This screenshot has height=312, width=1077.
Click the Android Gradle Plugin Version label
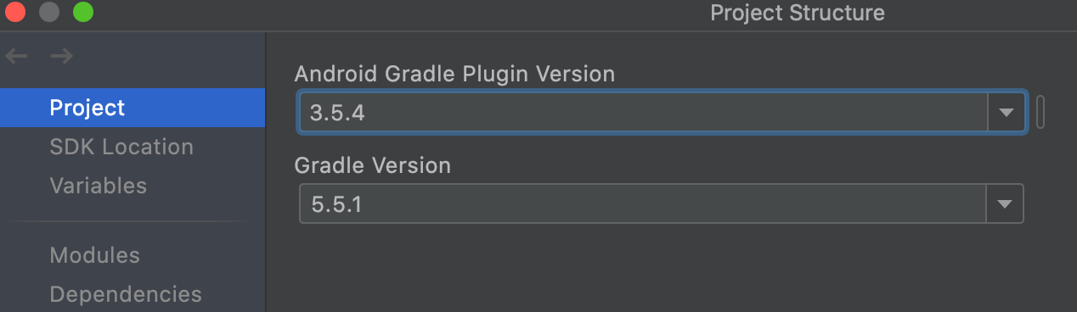454,74
